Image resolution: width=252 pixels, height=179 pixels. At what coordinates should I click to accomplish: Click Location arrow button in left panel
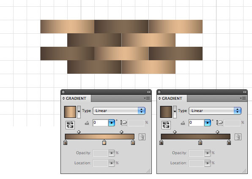click(x=112, y=163)
